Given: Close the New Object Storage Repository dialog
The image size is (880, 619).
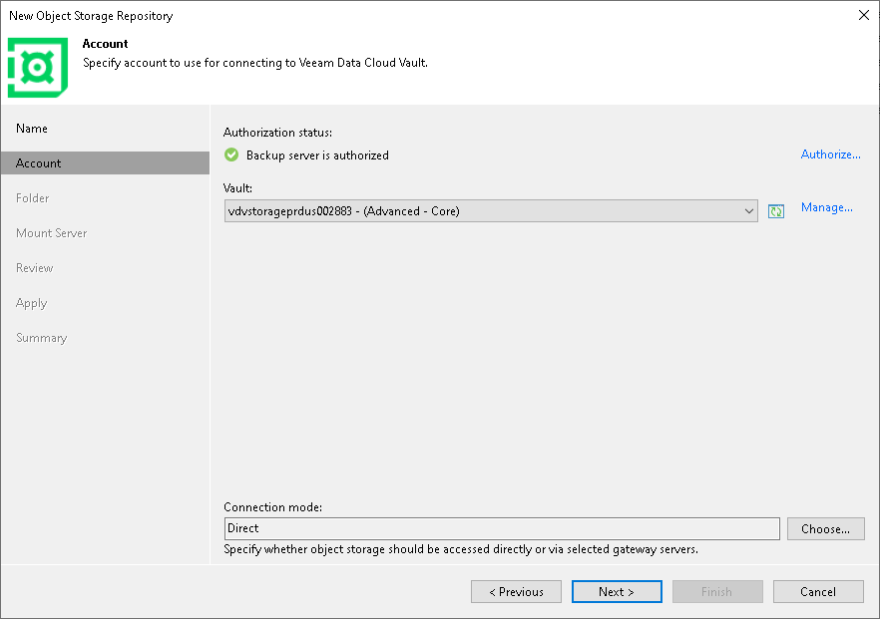Looking at the screenshot, I should click(x=864, y=15).
